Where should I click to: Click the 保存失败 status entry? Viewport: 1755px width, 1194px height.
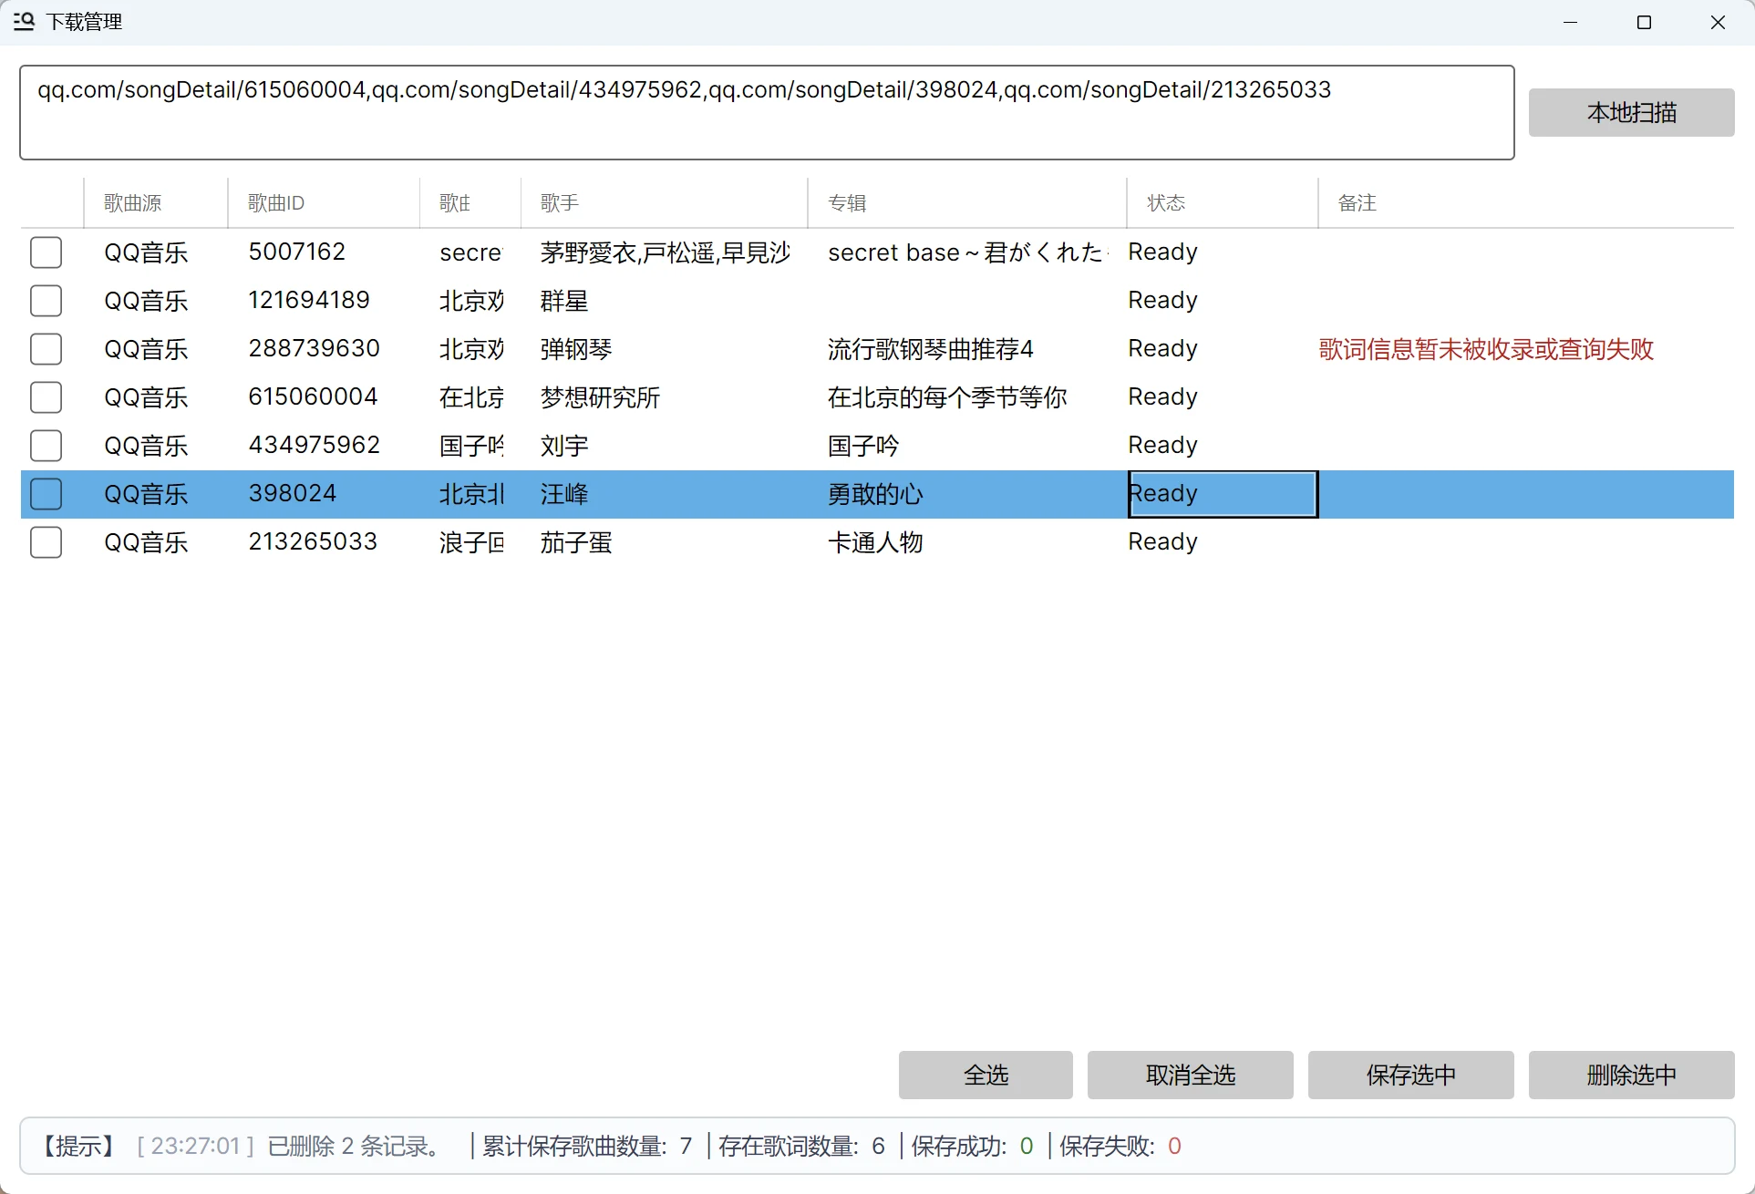[1120, 1147]
